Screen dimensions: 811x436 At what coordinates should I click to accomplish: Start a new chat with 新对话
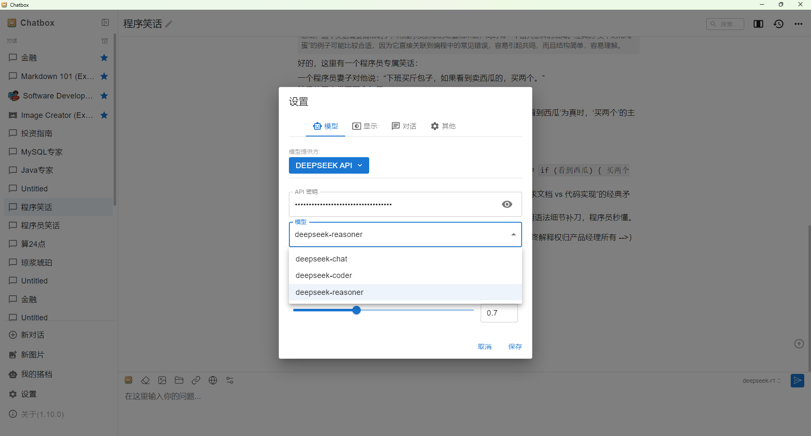[58, 335]
